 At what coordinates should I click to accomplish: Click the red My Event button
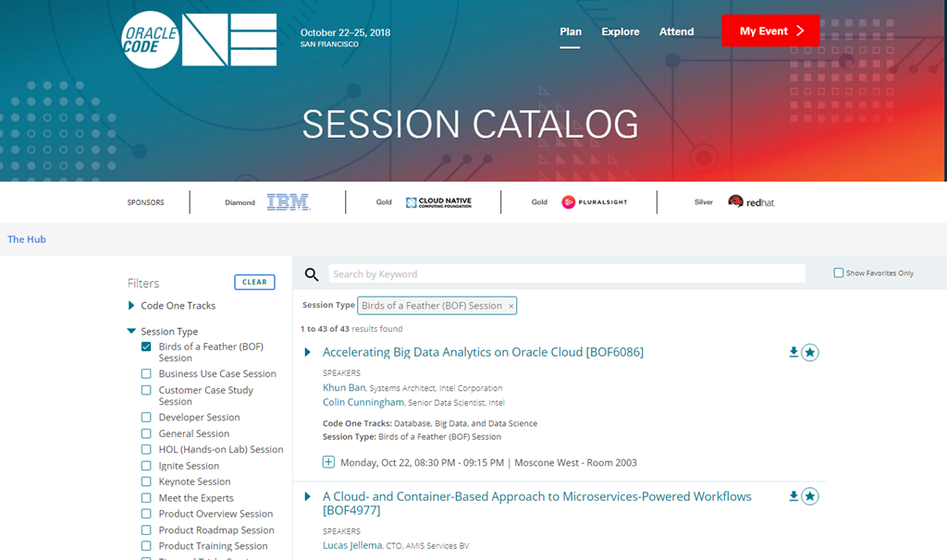coord(770,30)
